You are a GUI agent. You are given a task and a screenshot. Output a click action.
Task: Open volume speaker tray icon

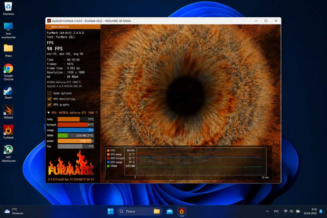pos(292,211)
